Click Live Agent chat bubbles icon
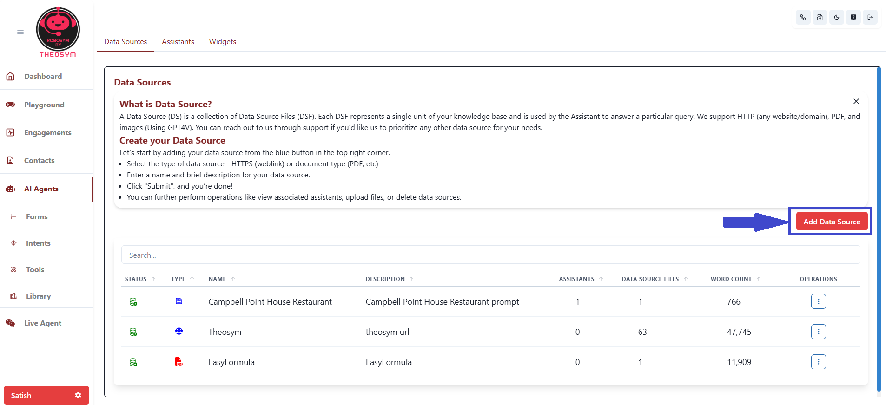886x405 pixels. tap(10, 323)
